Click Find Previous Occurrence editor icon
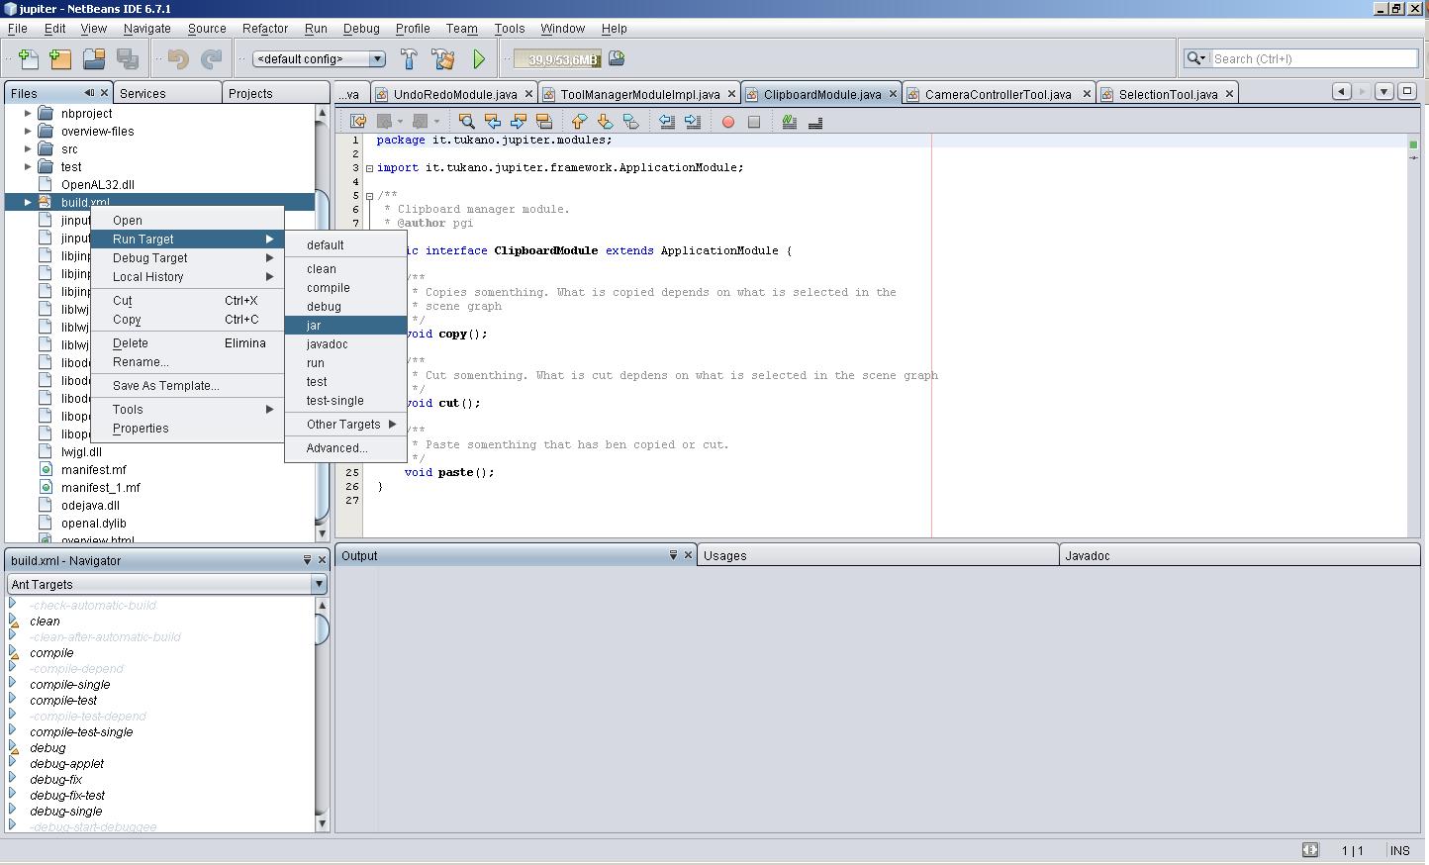 pyautogui.click(x=492, y=122)
